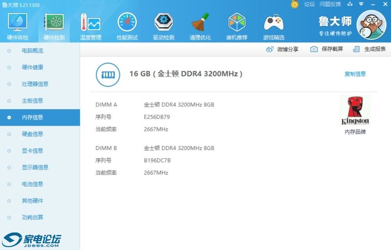Select 电池信息 in the sidebar
Viewport: 391px width, 250px height.
[x=40, y=184]
